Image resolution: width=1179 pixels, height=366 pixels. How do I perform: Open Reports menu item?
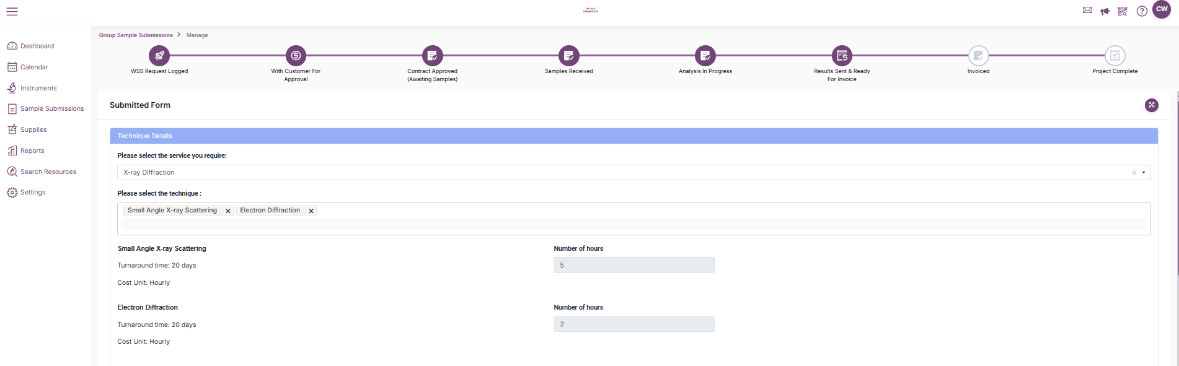pyautogui.click(x=32, y=150)
